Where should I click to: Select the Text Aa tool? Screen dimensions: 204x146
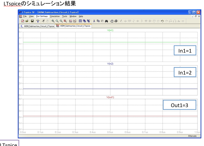point(179,21)
